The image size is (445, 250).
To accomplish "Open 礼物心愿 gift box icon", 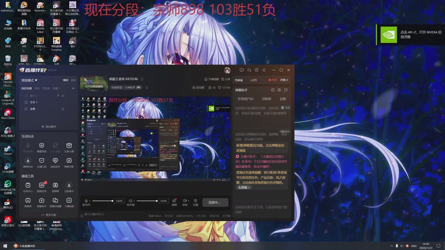I will [x=69, y=146].
